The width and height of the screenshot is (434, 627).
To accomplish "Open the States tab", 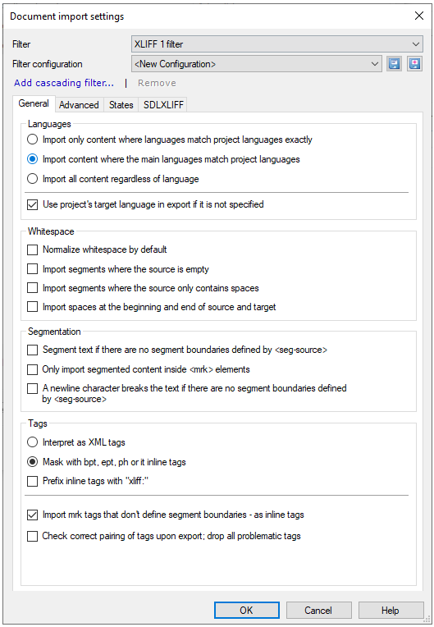I will point(121,105).
